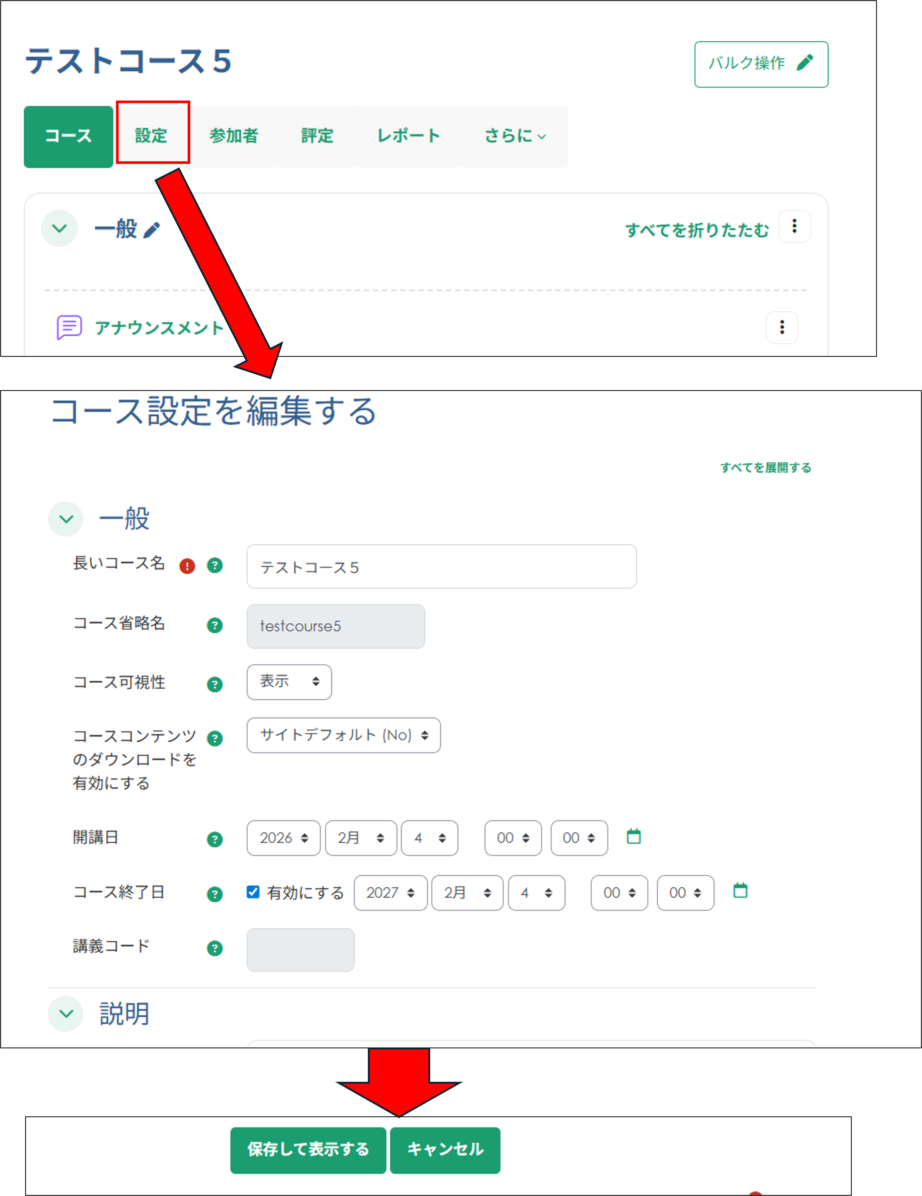922x1196 pixels.
Task: Click red required icon by 長いコース名
Action: (187, 566)
